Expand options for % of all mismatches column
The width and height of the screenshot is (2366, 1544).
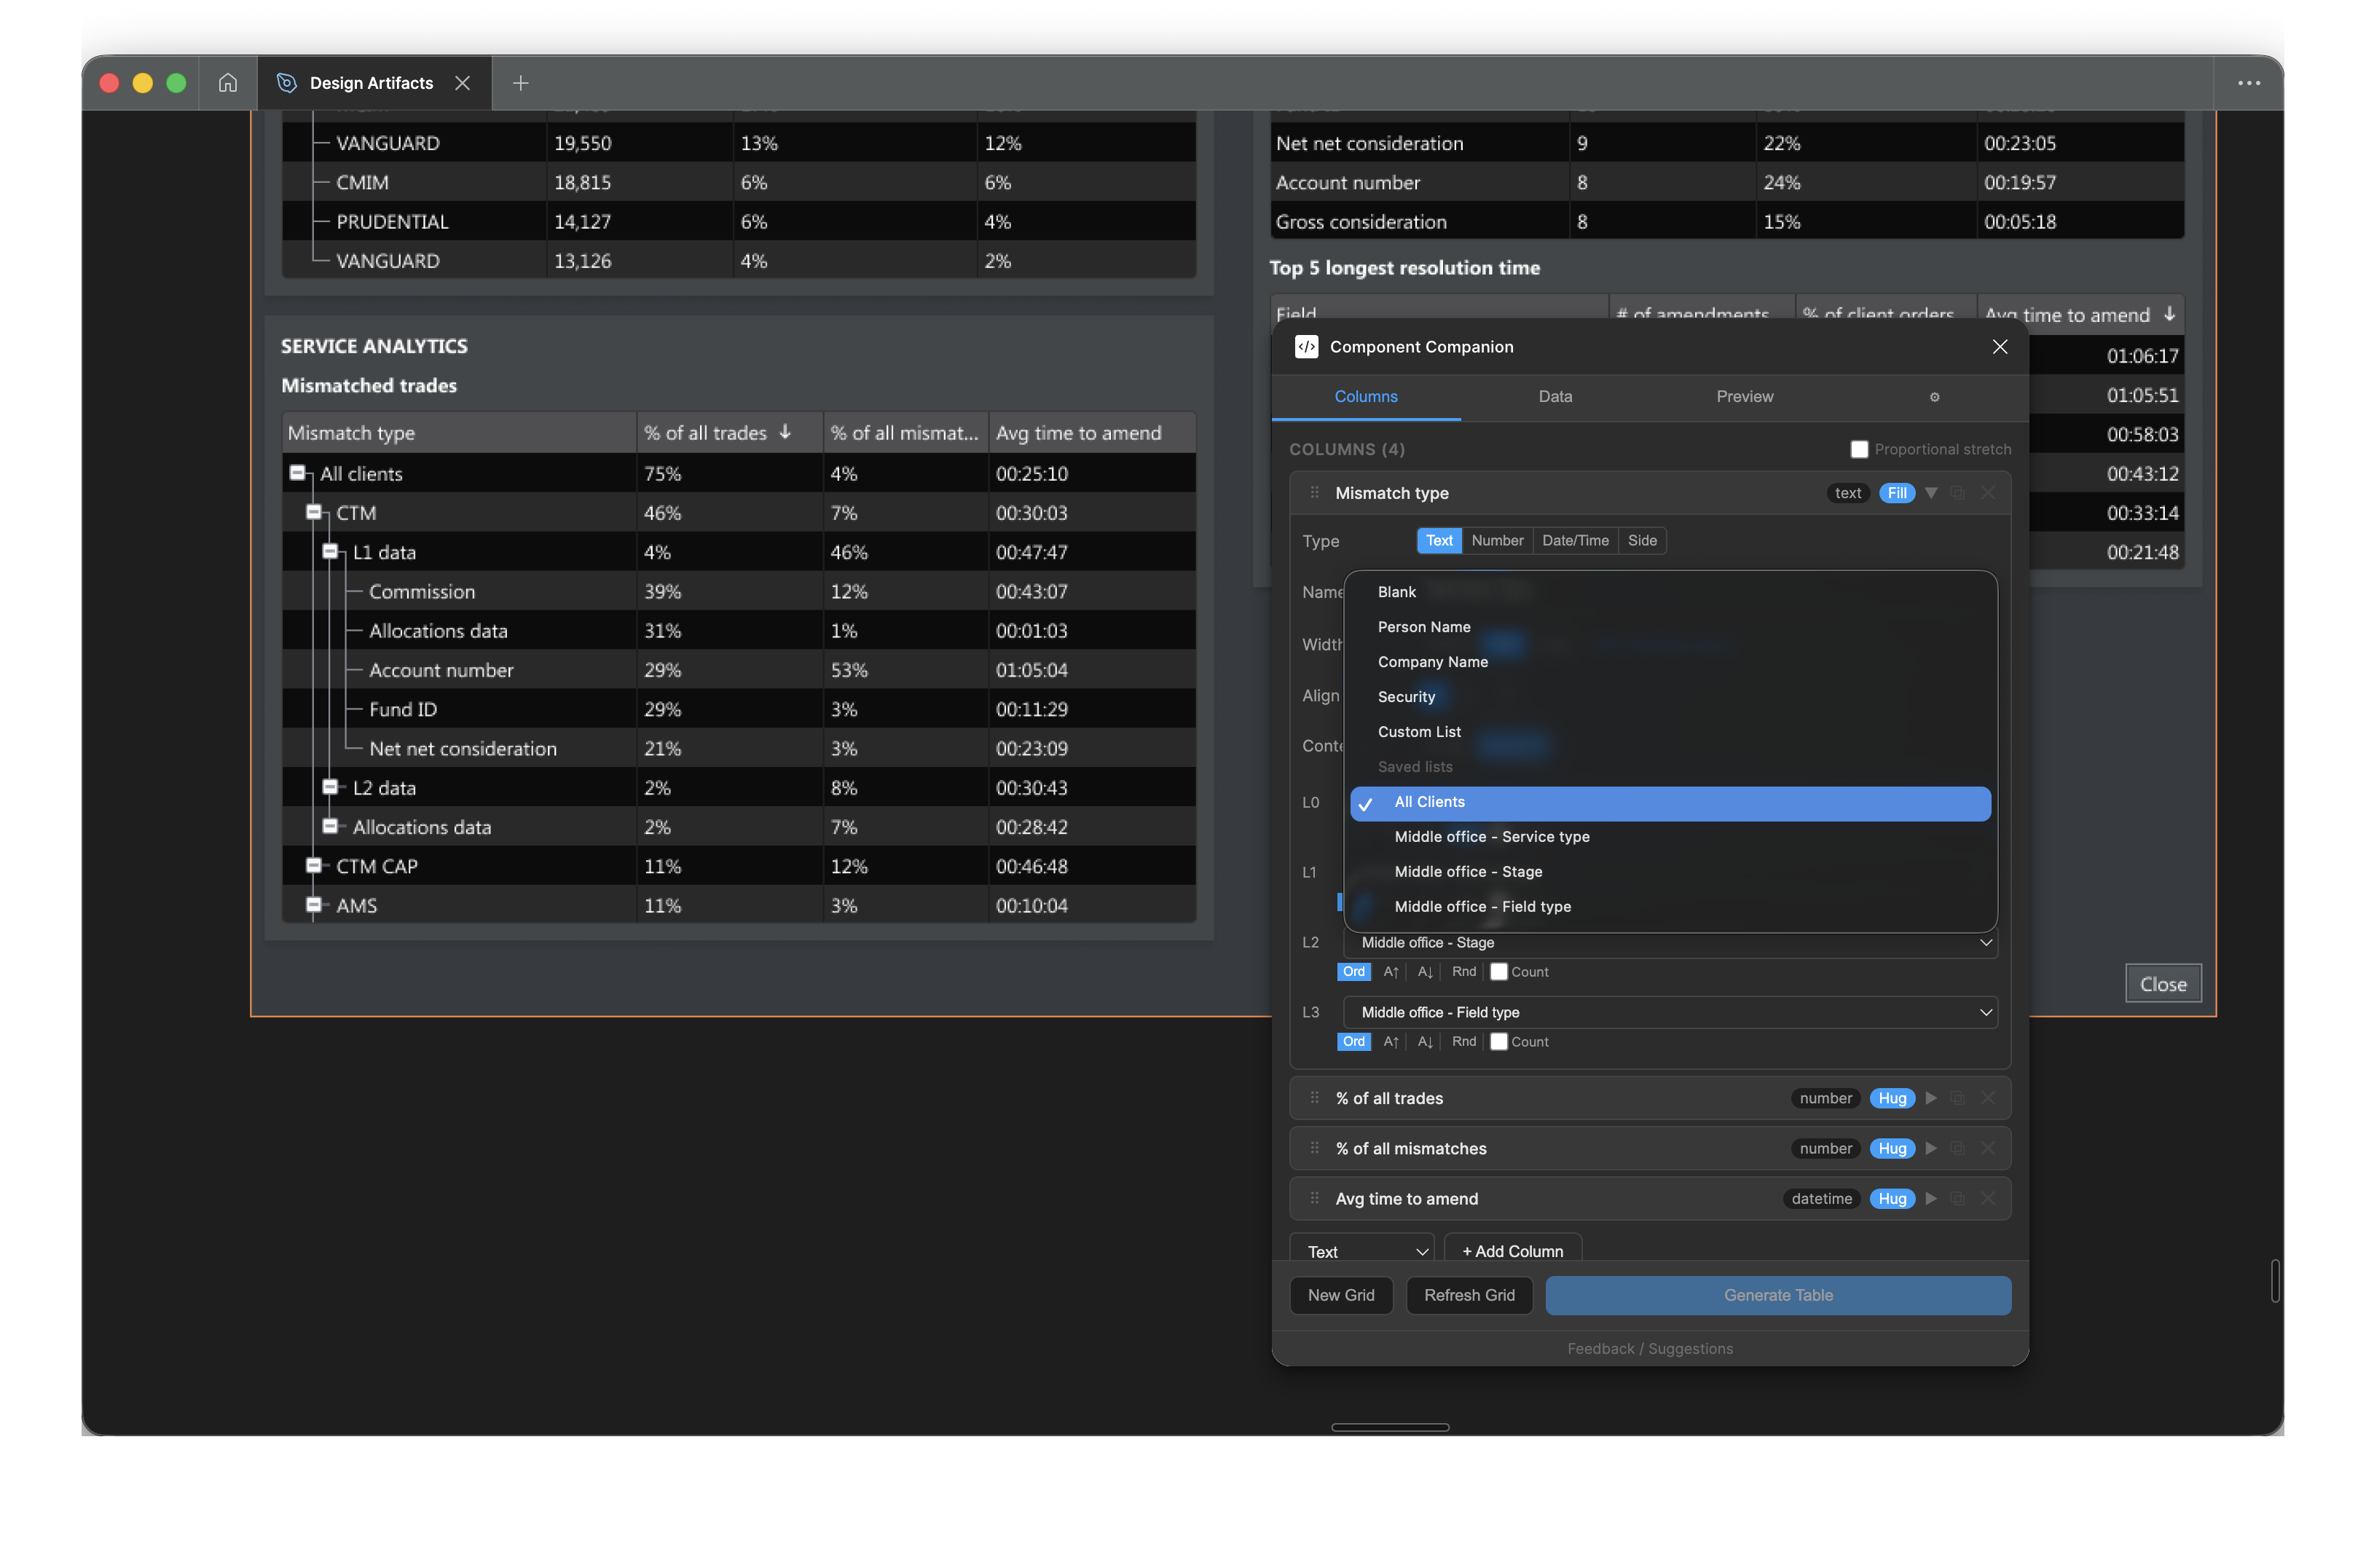pyautogui.click(x=1930, y=1149)
